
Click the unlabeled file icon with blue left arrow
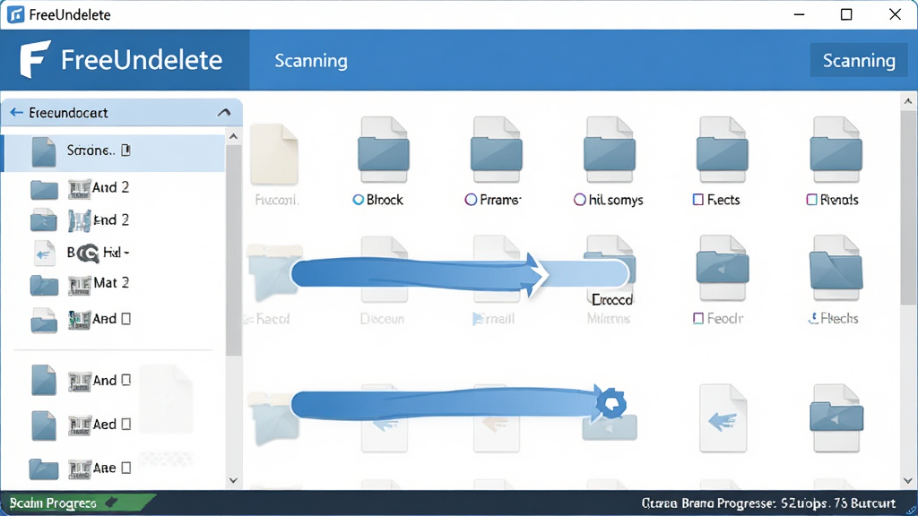coord(723,418)
